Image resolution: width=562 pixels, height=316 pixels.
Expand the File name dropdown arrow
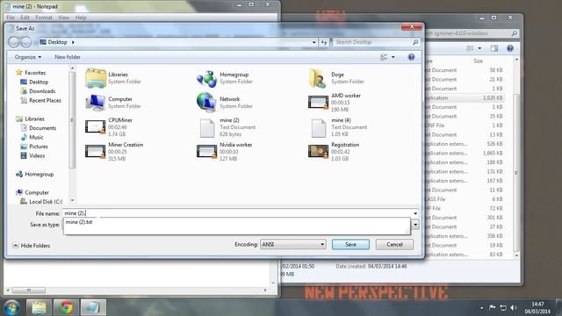coord(415,213)
